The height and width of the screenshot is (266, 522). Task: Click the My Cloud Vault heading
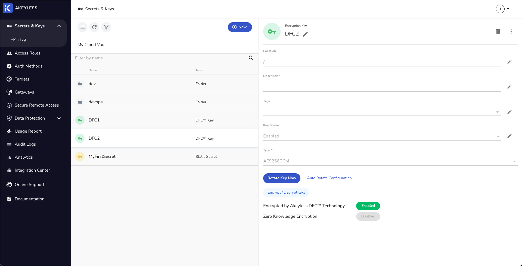click(92, 45)
